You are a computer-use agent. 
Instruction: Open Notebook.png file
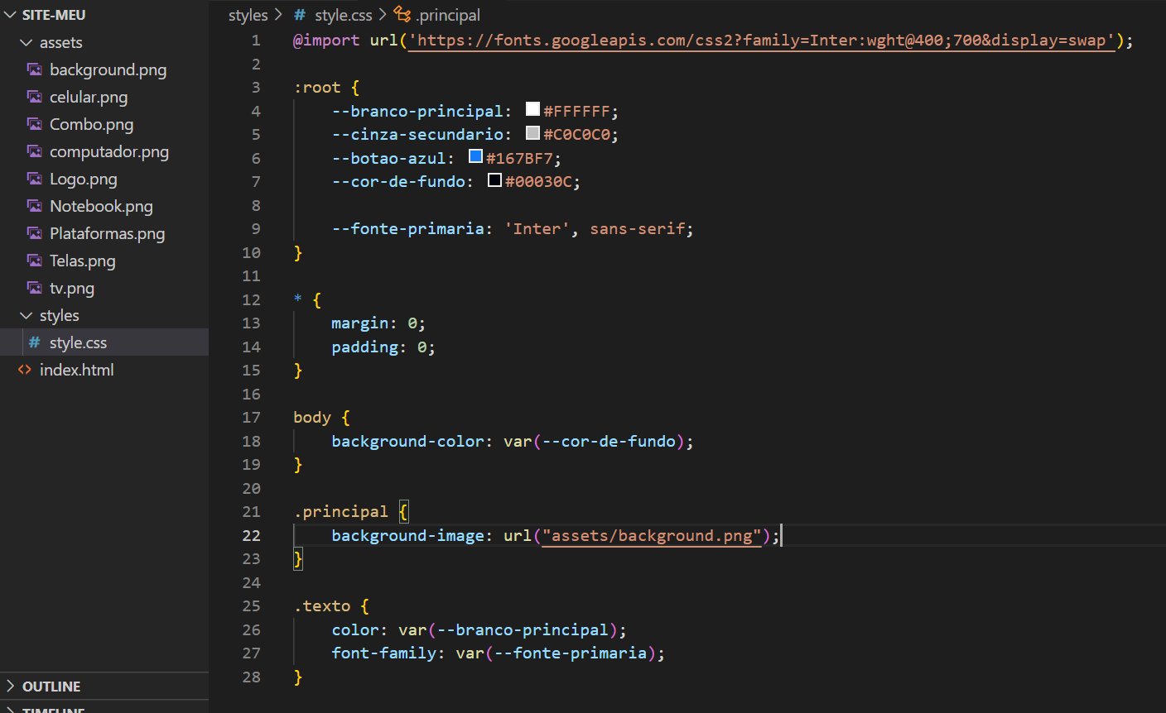click(101, 206)
